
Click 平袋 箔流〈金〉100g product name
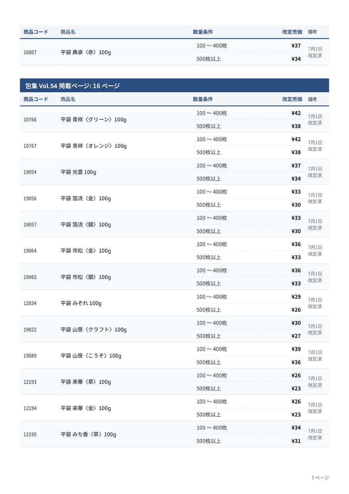pyautogui.click(x=86, y=198)
